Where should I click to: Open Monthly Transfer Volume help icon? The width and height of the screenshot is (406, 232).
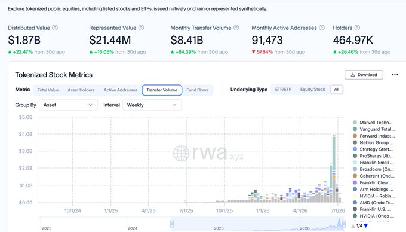[x=236, y=28]
